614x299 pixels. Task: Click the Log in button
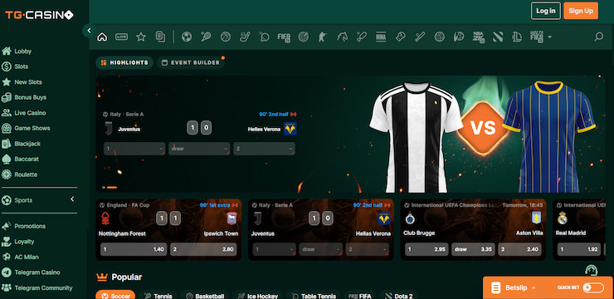545,11
